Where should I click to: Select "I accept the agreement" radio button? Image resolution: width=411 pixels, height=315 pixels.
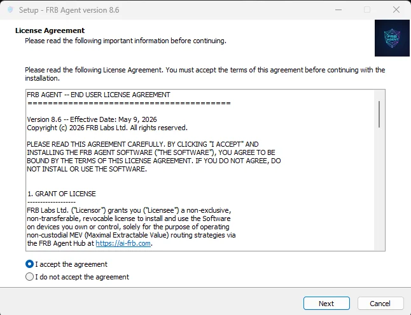click(29, 264)
